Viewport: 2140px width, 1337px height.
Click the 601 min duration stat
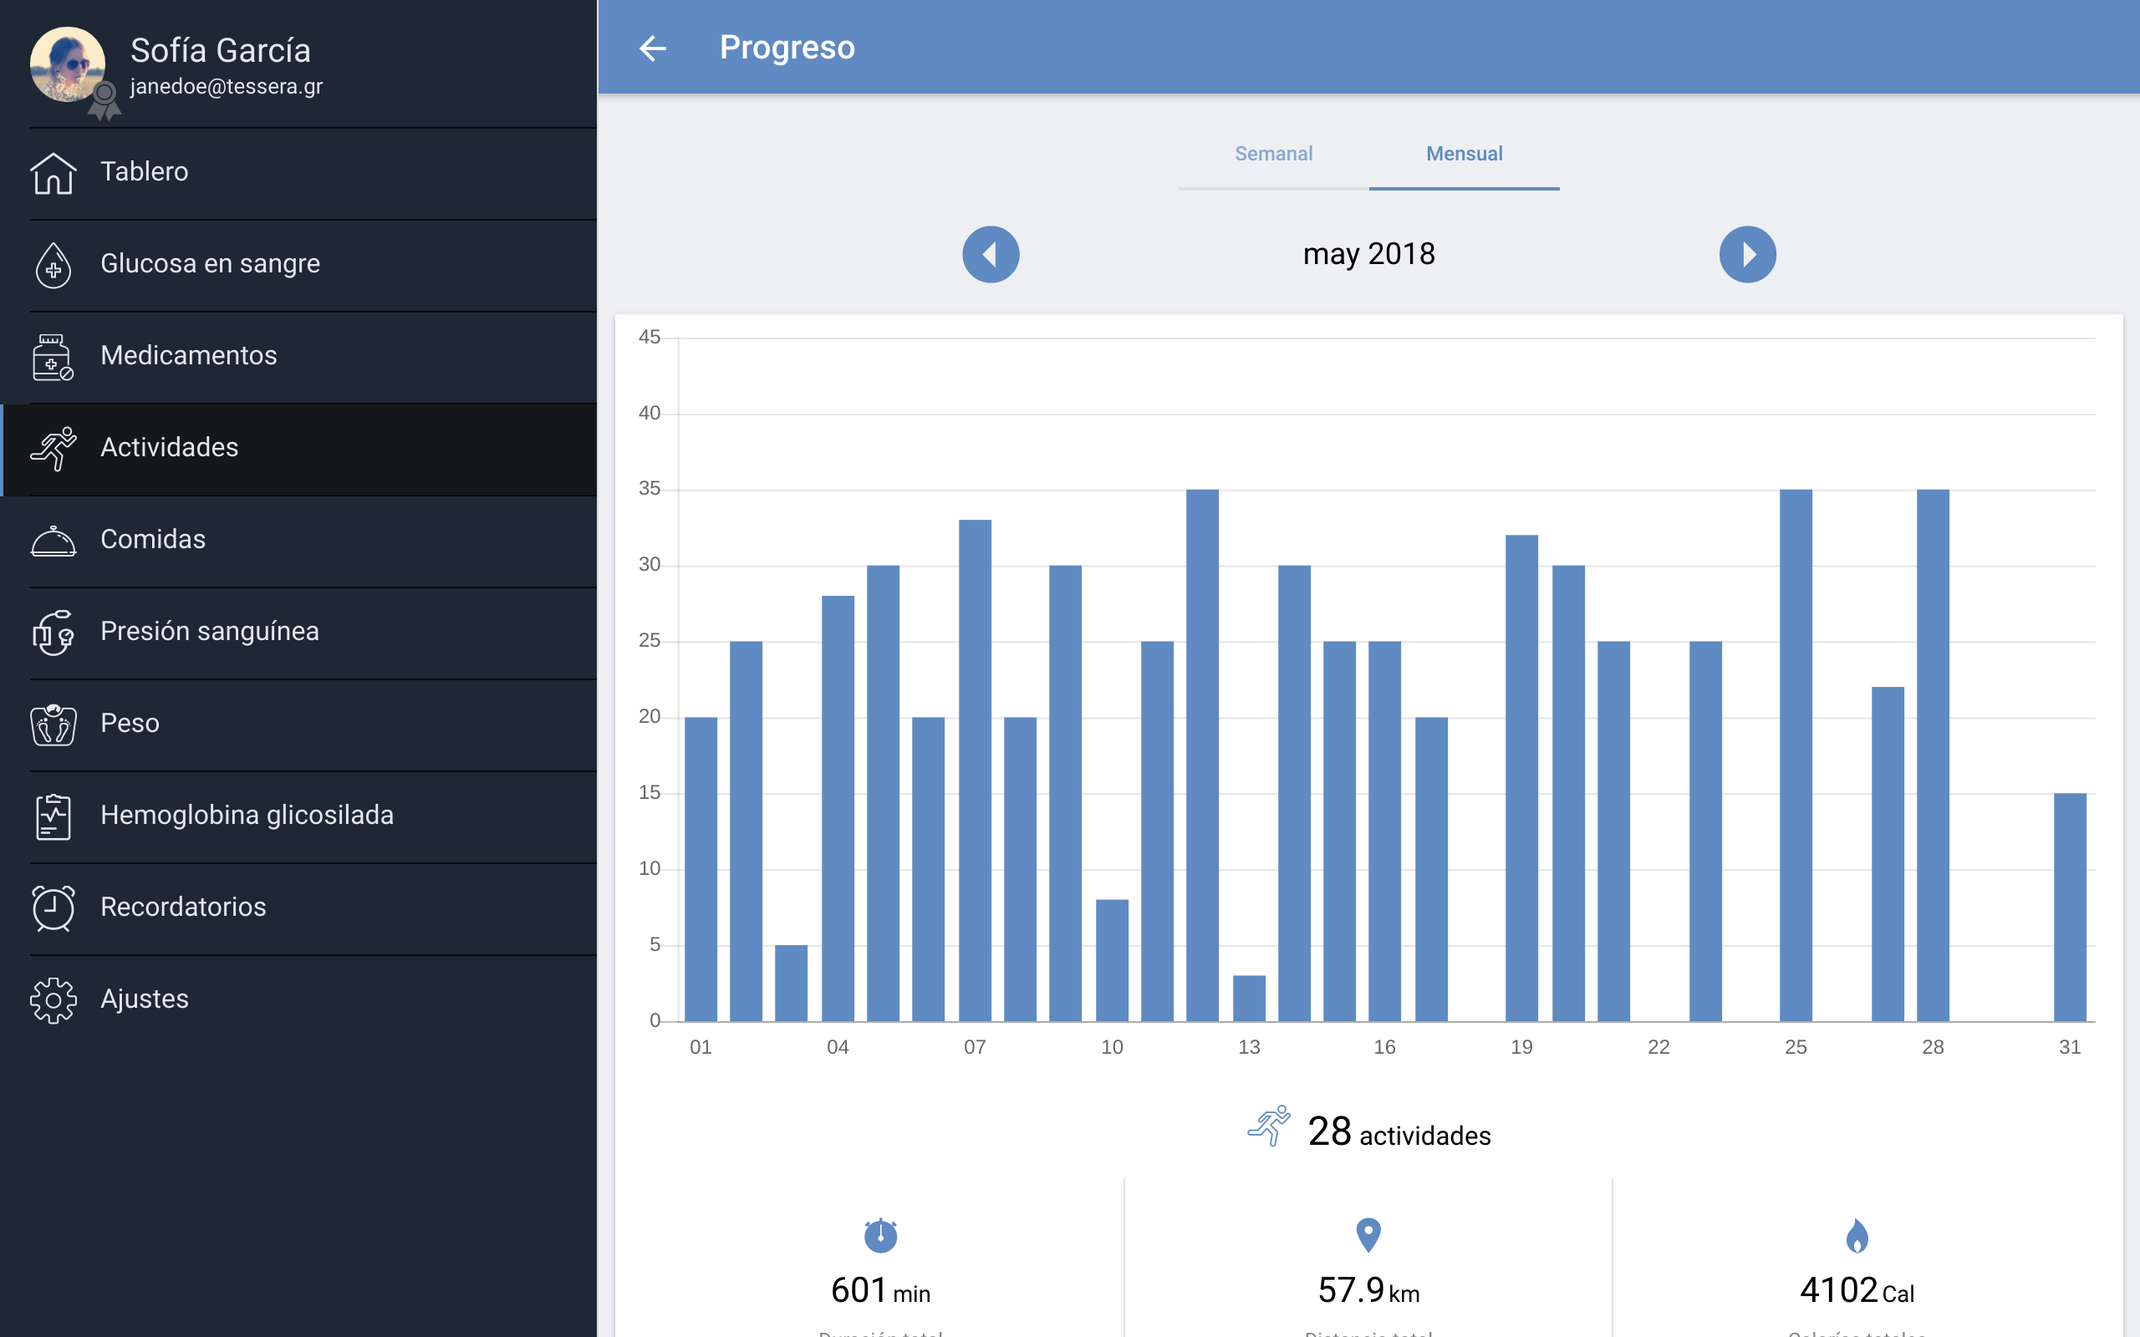tap(880, 1290)
